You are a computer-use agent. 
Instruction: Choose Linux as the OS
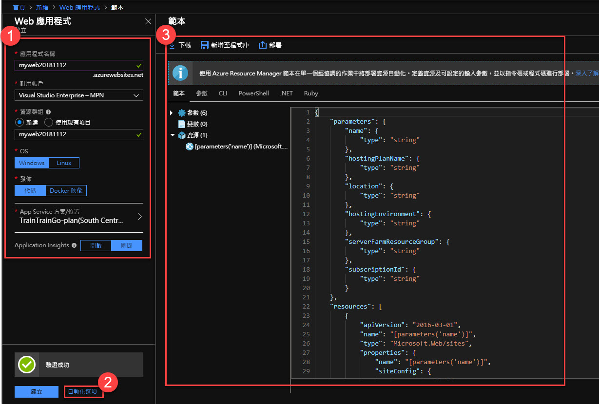pos(64,163)
